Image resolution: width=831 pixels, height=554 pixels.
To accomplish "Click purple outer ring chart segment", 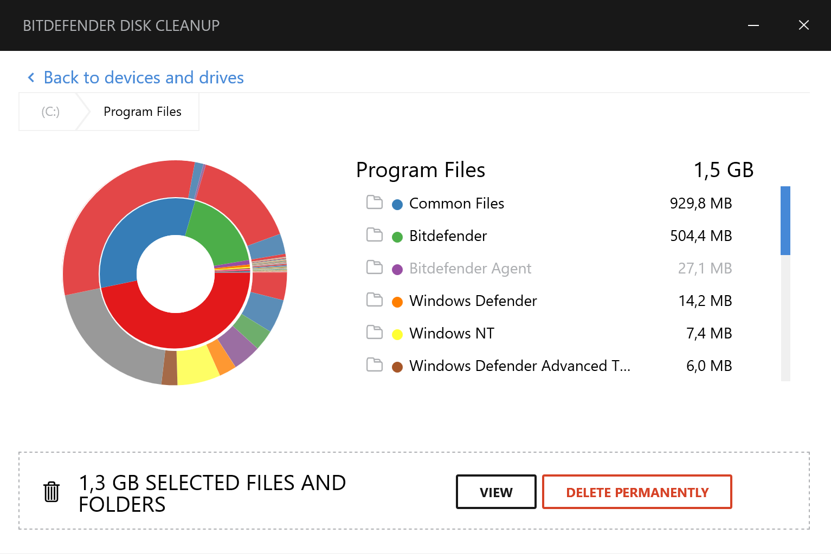I will pos(239,347).
